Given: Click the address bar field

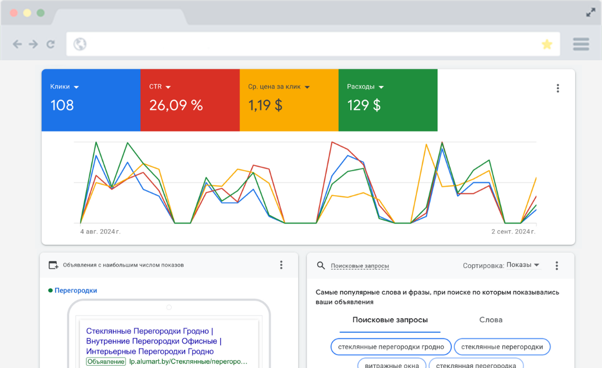Looking at the screenshot, I should pos(313,44).
